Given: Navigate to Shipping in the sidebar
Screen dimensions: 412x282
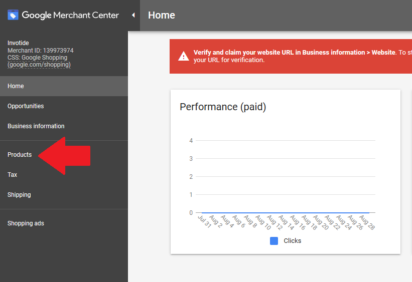Looking at the screenshot, I should point(19,195).
